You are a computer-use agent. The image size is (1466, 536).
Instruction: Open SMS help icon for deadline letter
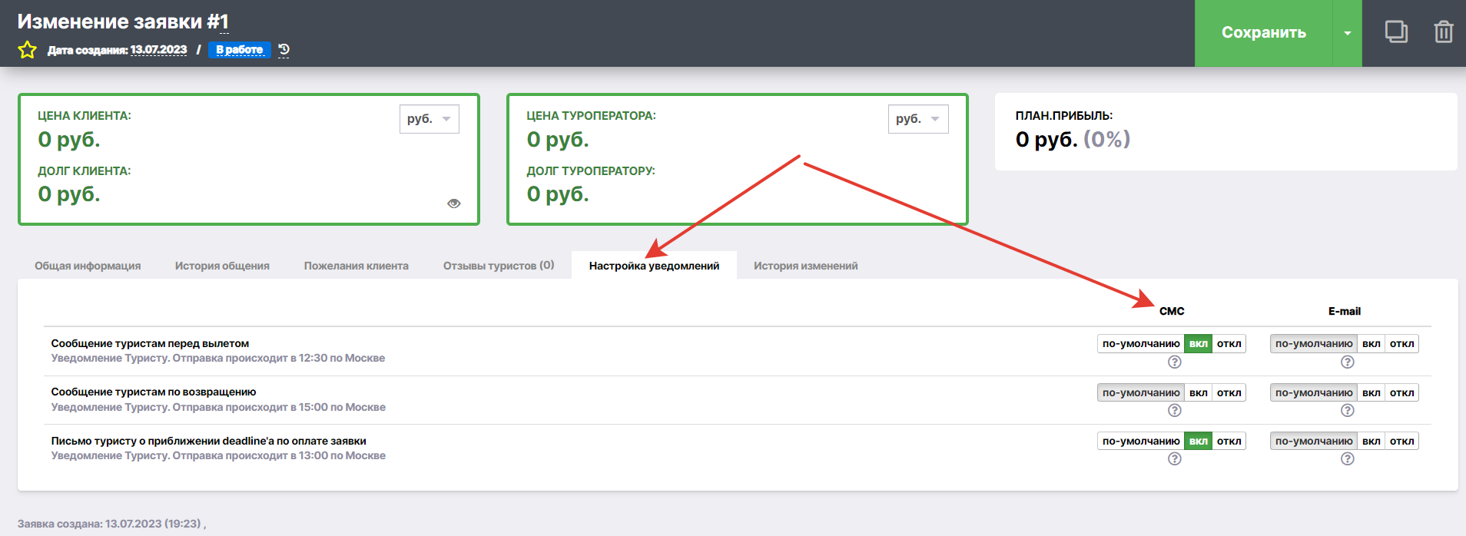point(1174,458)
